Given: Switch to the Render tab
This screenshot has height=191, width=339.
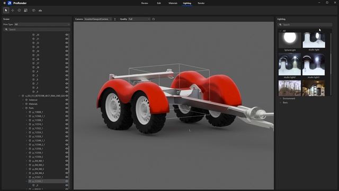Looking at the screenshot, I should [201, 3].
